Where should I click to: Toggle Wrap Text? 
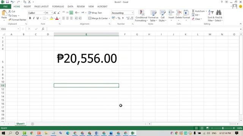pyautogui.click(x=95, y=13)
